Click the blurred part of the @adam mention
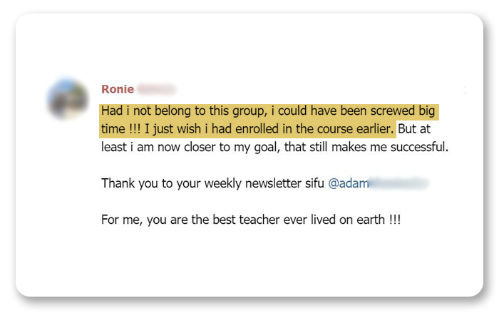 click(x=398, y=183)
